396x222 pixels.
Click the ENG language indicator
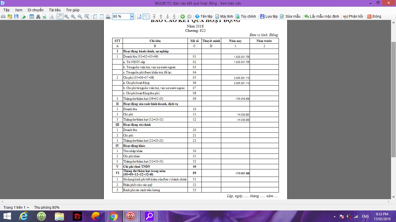tap(365, 217)
